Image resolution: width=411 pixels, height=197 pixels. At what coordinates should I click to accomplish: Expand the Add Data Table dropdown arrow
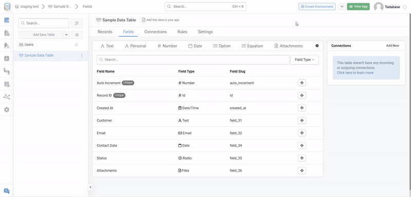(66, 34)
